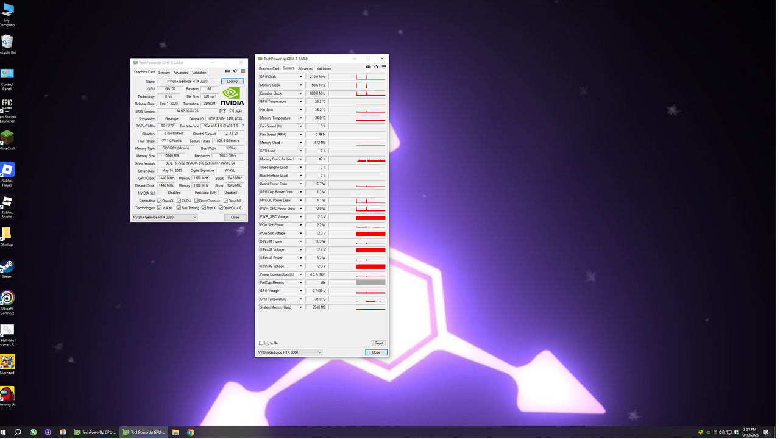Open File Explorer from the taskbar
Image resolution: width=780 pixels, height=439 pixels.
click(175, 432)
